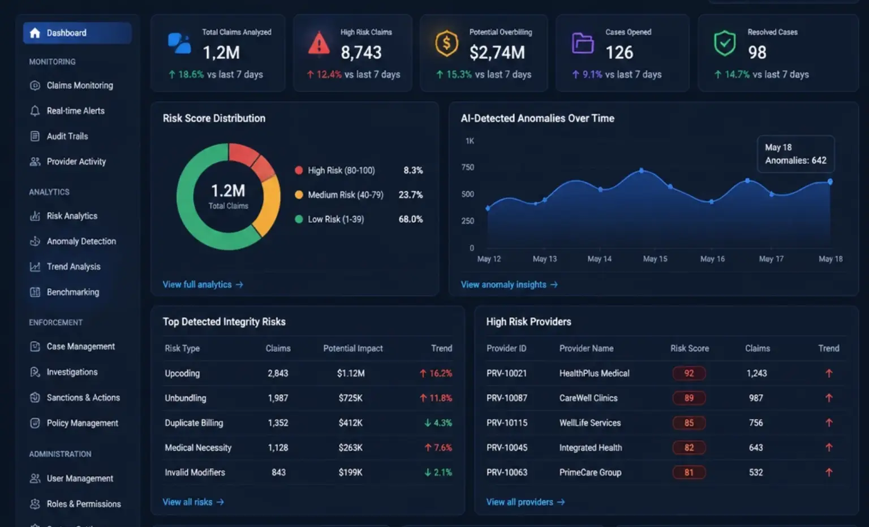Viewport: 869px width, 527px height.
Task: Click the May 12 data point on chart
Action: coord(488,208)
